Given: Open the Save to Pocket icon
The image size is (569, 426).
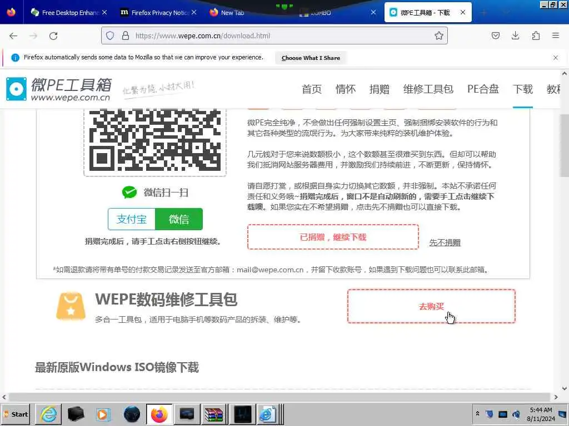Looking at the screenshot, I should 495,35.
